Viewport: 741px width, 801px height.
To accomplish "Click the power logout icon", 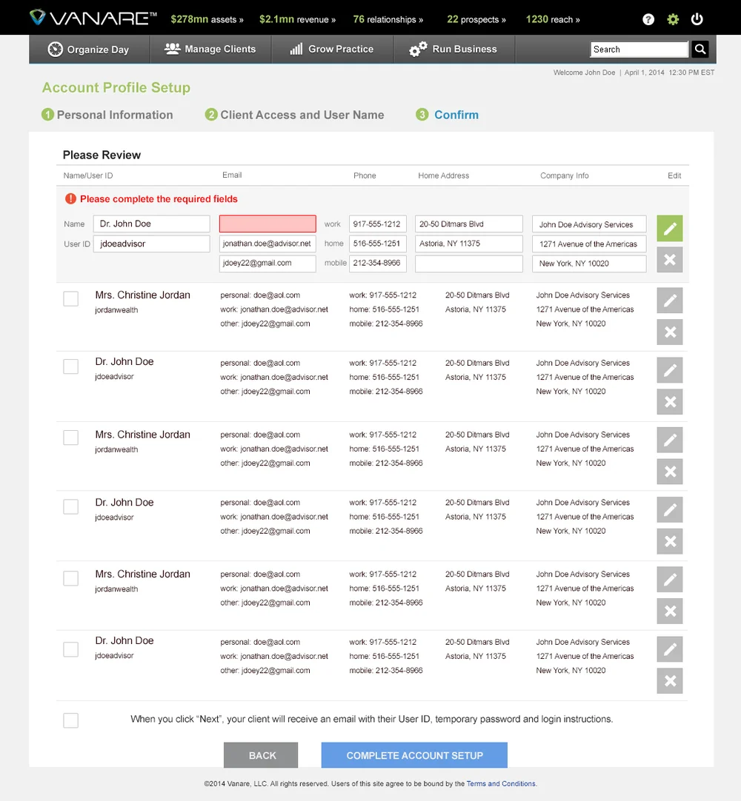I will [697, 19].
